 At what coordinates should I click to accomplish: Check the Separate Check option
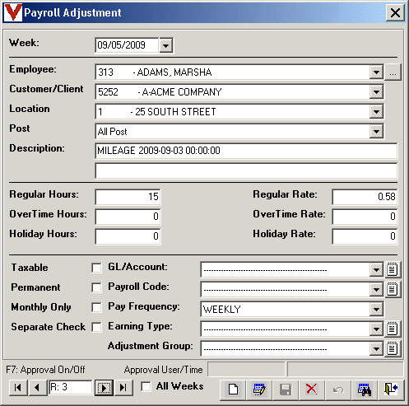click(96, 327)
